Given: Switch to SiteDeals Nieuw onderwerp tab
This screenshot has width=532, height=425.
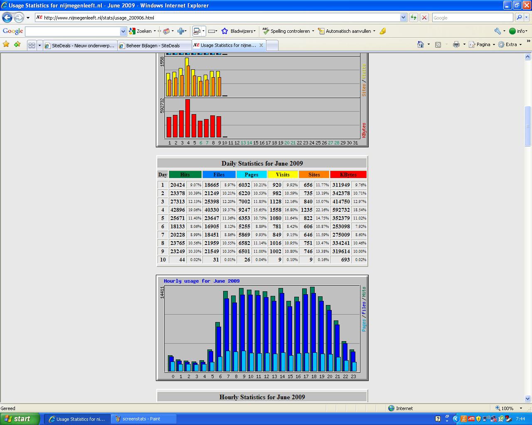Looking at the screenshot, I should 80,46.
